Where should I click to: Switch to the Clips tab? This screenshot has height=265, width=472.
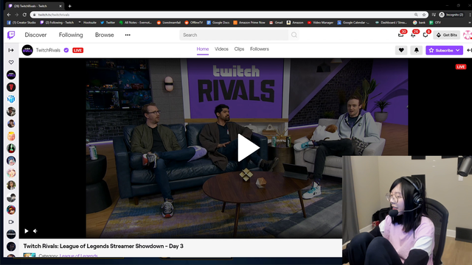tap(239, 49)
